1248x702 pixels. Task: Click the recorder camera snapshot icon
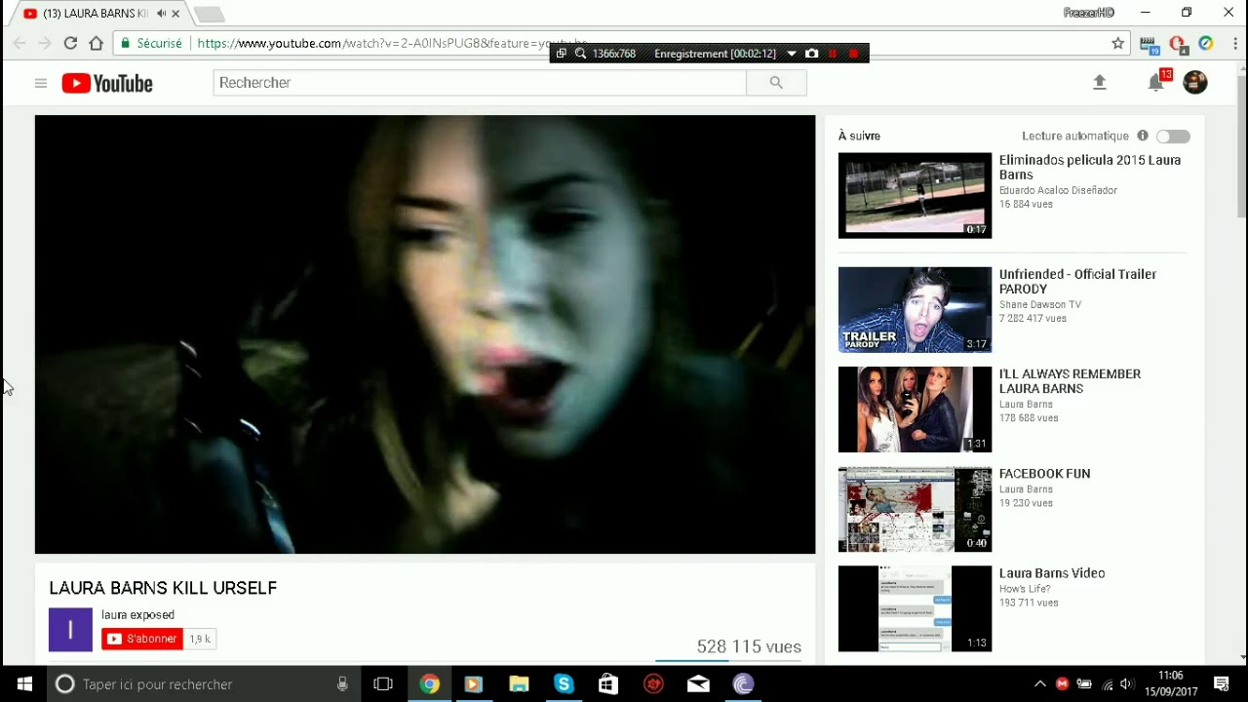click(811, 54)
